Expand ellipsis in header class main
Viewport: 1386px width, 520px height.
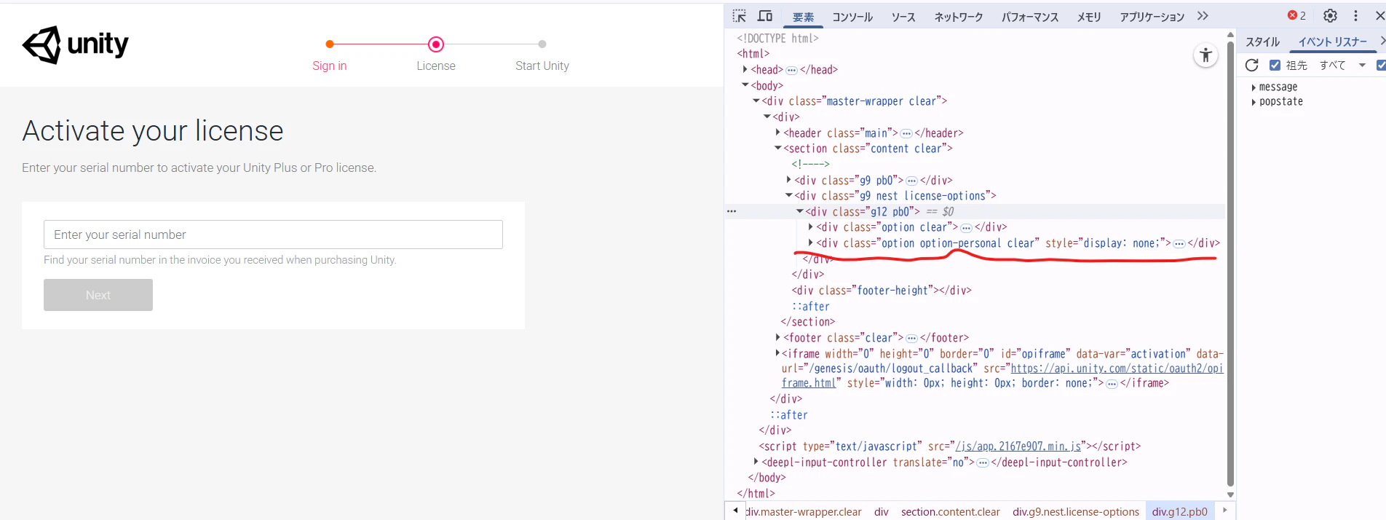[906, 133]
